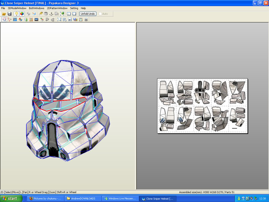Viewport: 269px width, 202px height.
Task: Switch to Windows Live Messenger taskbar button
Action: click(x=120, y=198)
